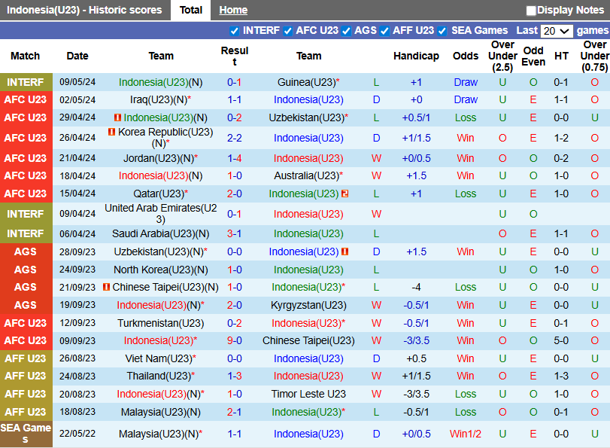Click the INTERF label on 09/05/24 row
The width and height of the screenshot is (610, 448).
pos(26,82)
